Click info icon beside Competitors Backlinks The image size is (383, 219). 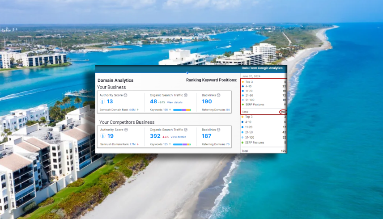click(x=219, y=130)
